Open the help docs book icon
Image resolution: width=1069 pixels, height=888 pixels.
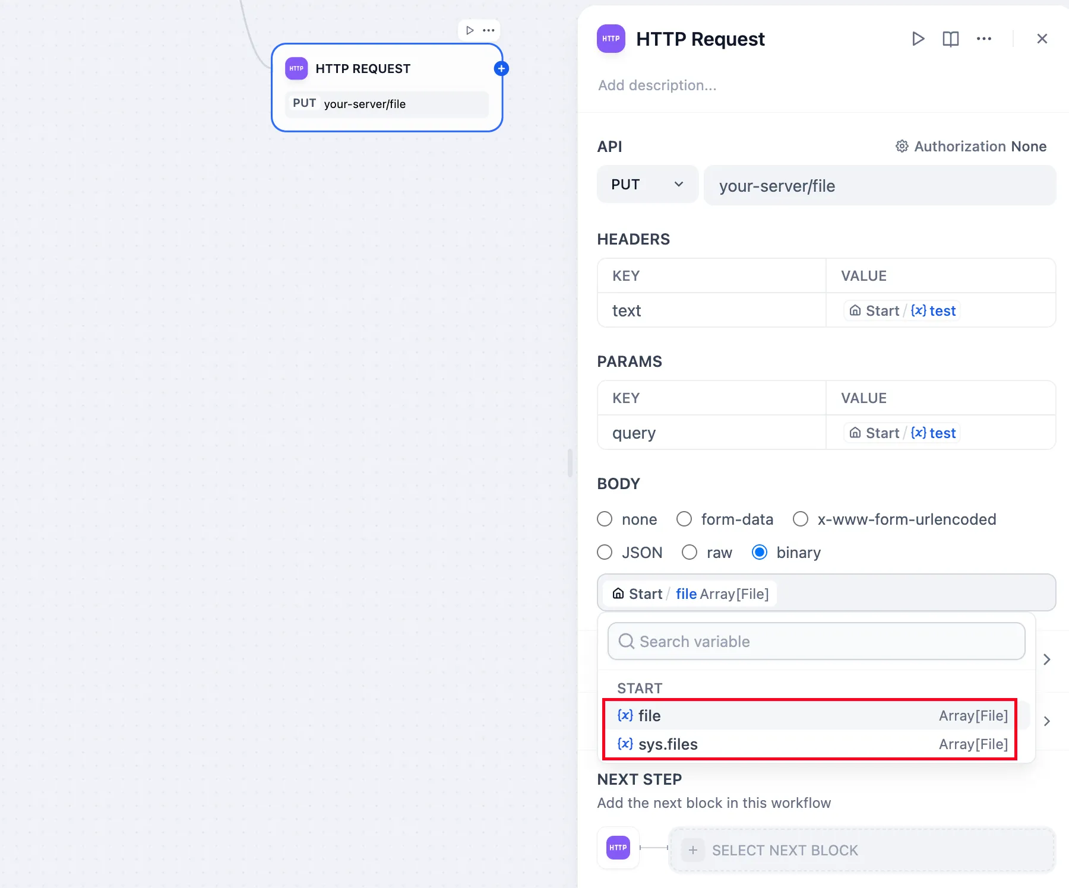(950, 39)
